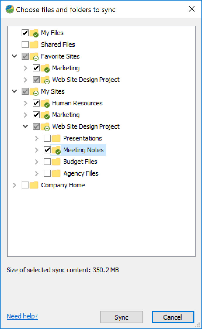The height and width of the screenshot is (329, 202).
Task: Click the synced folder icon for My Files
Action: 34,33
